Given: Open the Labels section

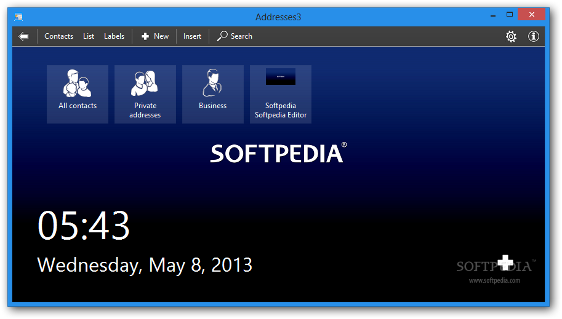Looking at the screenshot, I should [x=114, y=36].
